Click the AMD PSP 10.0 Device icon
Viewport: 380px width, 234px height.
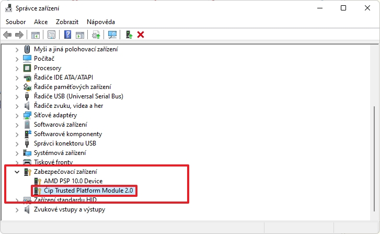click(38, 181)
